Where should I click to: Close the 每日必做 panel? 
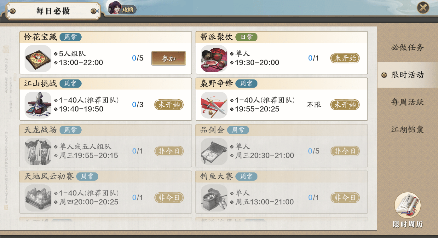click(x=423, y=8)
